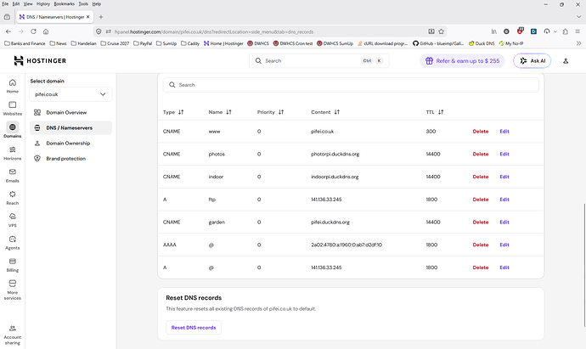Screen dimensions: 586x349
Task: Go to Horizons in the sidebar
Action: point(13,152)
